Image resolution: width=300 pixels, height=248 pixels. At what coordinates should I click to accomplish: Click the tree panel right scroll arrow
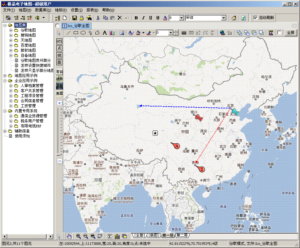pos(50,237)
